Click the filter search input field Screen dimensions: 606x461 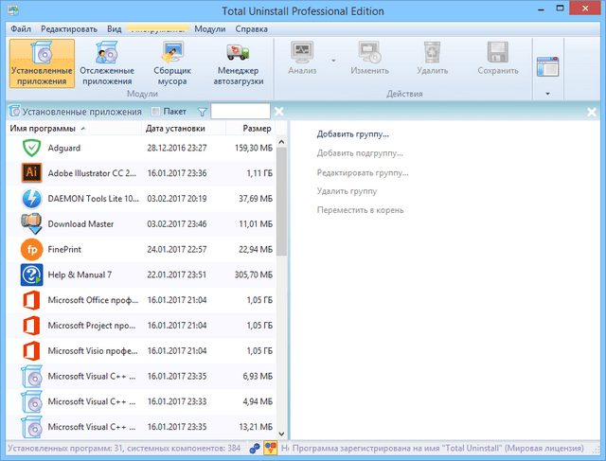(x=239, y=112)
